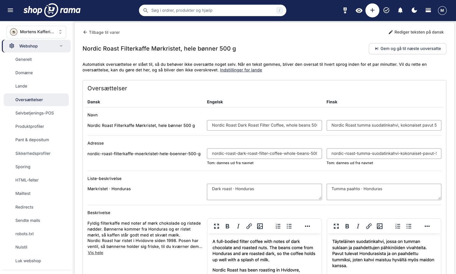Open the stacked card icon in header
The width and height of the screenshot is (456, 274).
[428, 10]
